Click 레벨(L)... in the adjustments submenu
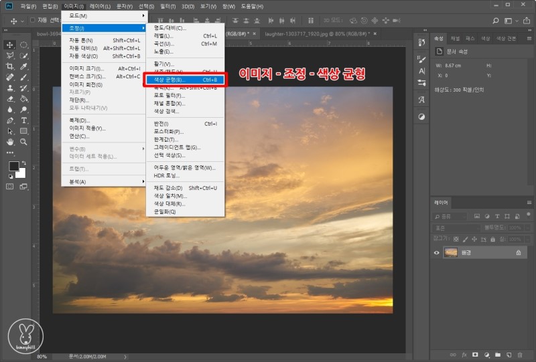Screen dimensions: 536x362 click(x=164, y=35)
